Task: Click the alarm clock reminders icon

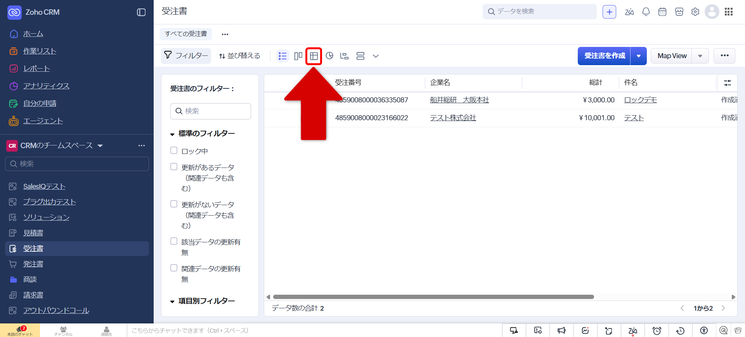Action: point(657,331)
